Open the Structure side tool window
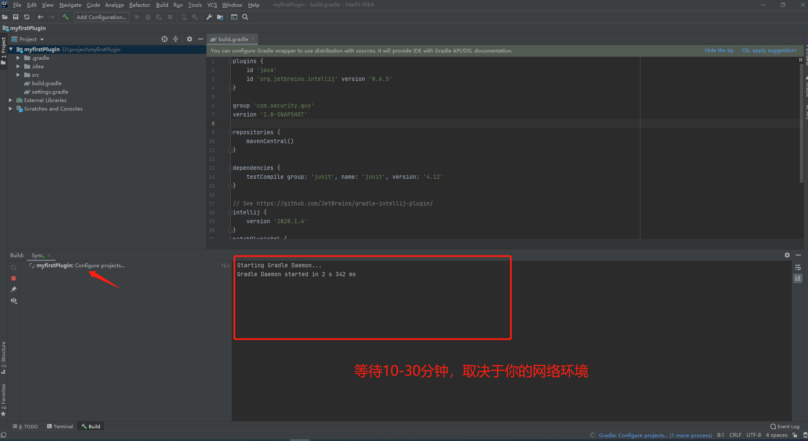Image resolution: width=808 pixels, height=441 pixels. pyautogui.click(x=3, y=358)
